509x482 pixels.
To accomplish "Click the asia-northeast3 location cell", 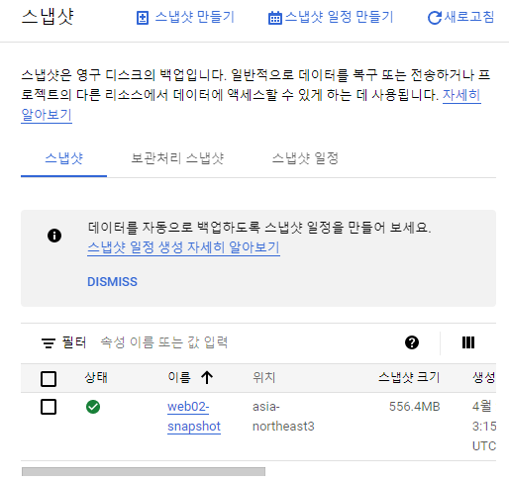I will (283, 417).
